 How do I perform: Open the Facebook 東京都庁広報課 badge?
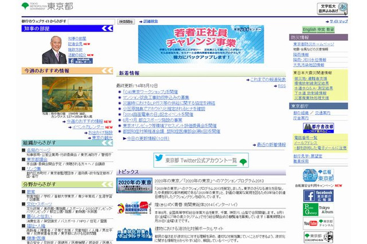pyautogui.click(x=318, y=196)
